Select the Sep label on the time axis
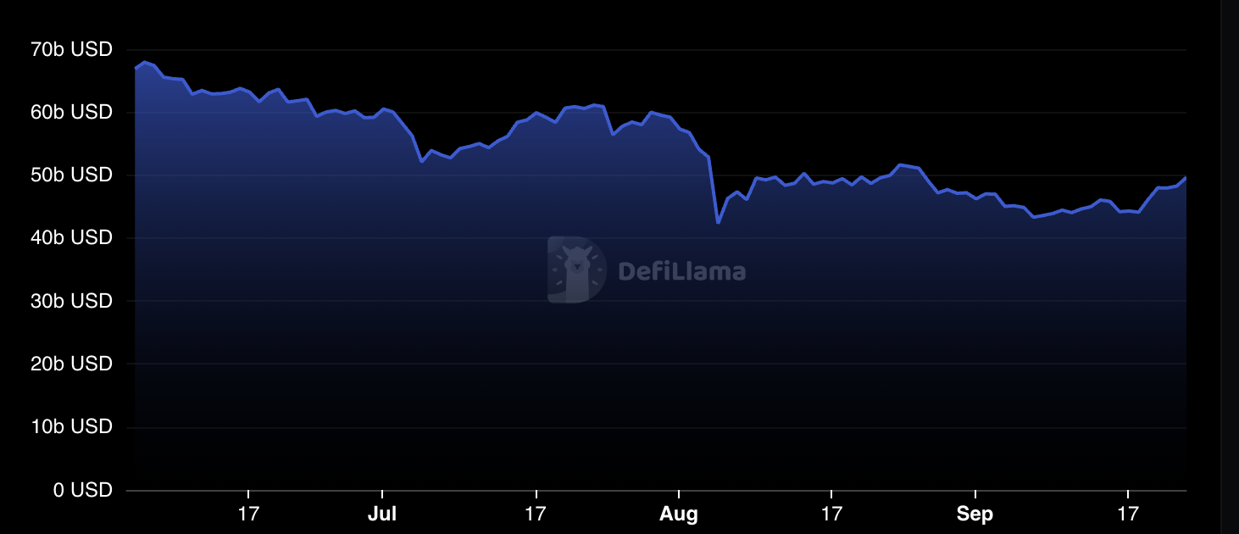 [x=975, y=514]
